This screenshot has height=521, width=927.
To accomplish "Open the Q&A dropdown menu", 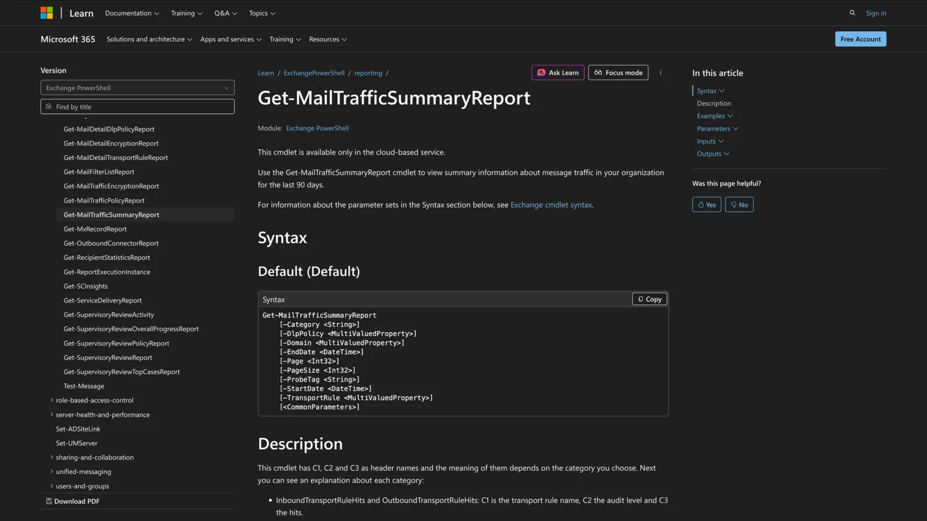I will coord(225,13).
